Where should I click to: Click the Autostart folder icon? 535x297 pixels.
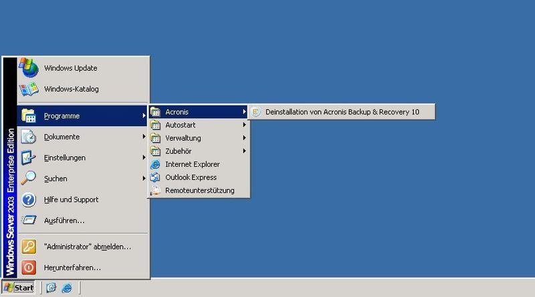(156, 125)
